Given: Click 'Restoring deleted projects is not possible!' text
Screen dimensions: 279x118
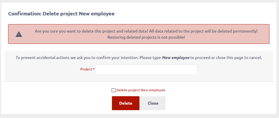Looking at the screenshot, I should (x=146, y=37).
